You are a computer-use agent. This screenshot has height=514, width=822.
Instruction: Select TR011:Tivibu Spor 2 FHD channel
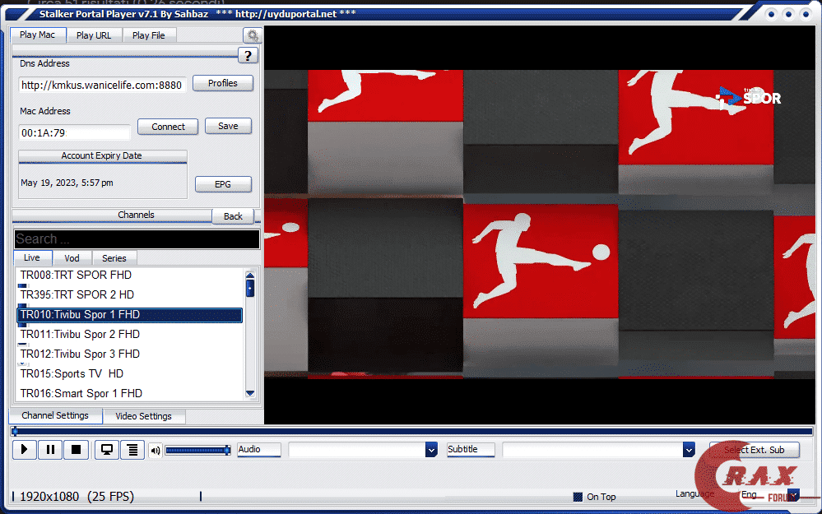pos(130,334)
